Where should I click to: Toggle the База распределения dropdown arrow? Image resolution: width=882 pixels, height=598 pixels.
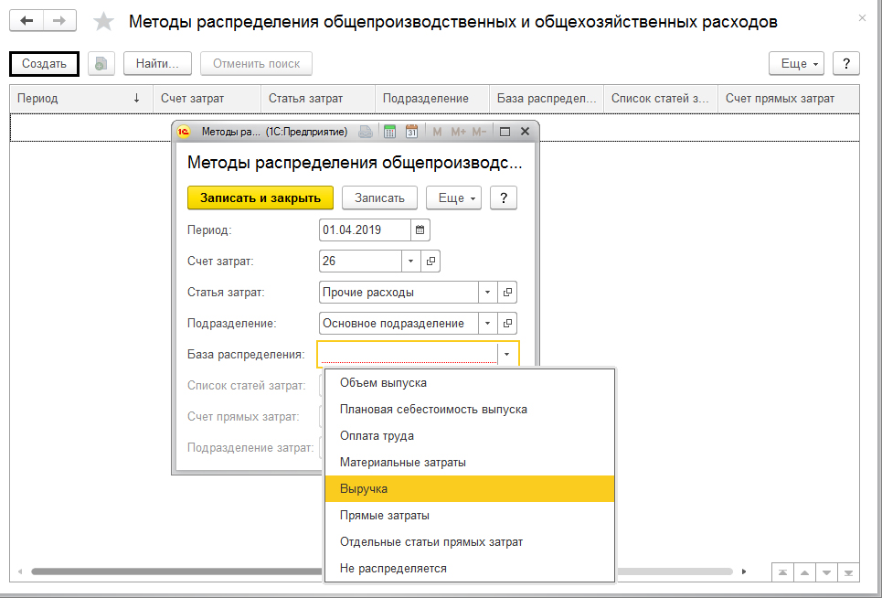point(507,355)
